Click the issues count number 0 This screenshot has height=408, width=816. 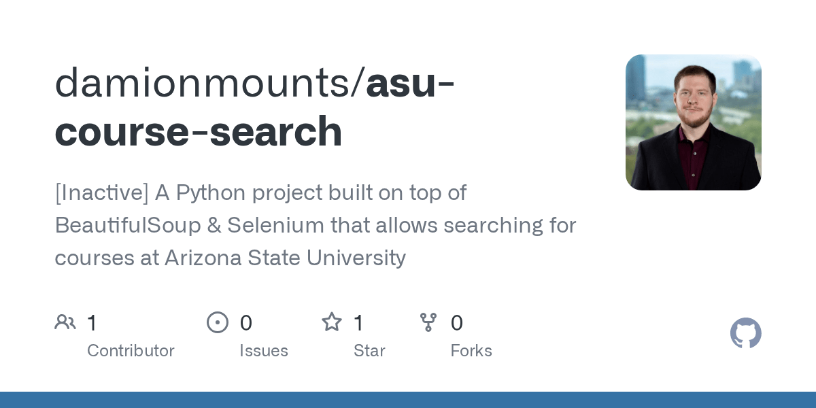coord(245,323)
